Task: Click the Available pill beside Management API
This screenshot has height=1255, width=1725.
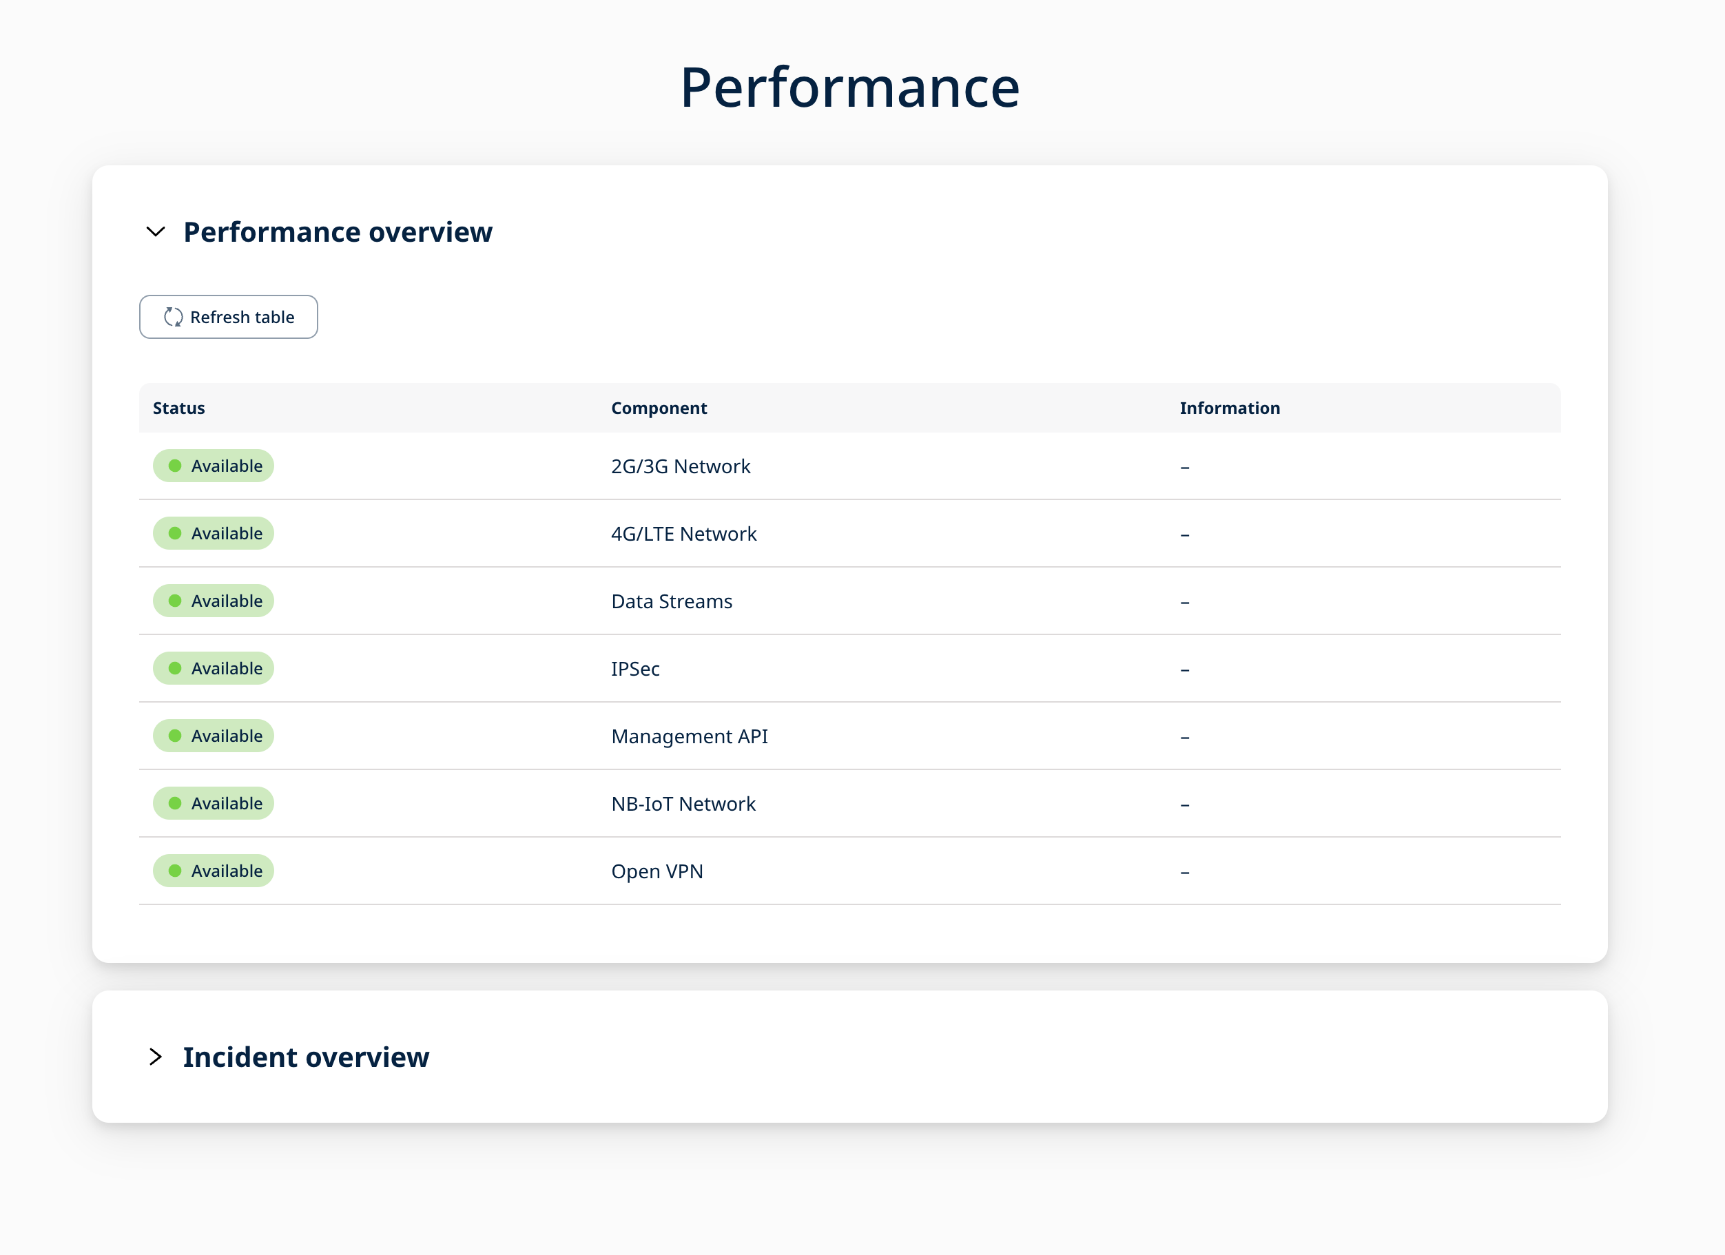Action: (213, 736)
